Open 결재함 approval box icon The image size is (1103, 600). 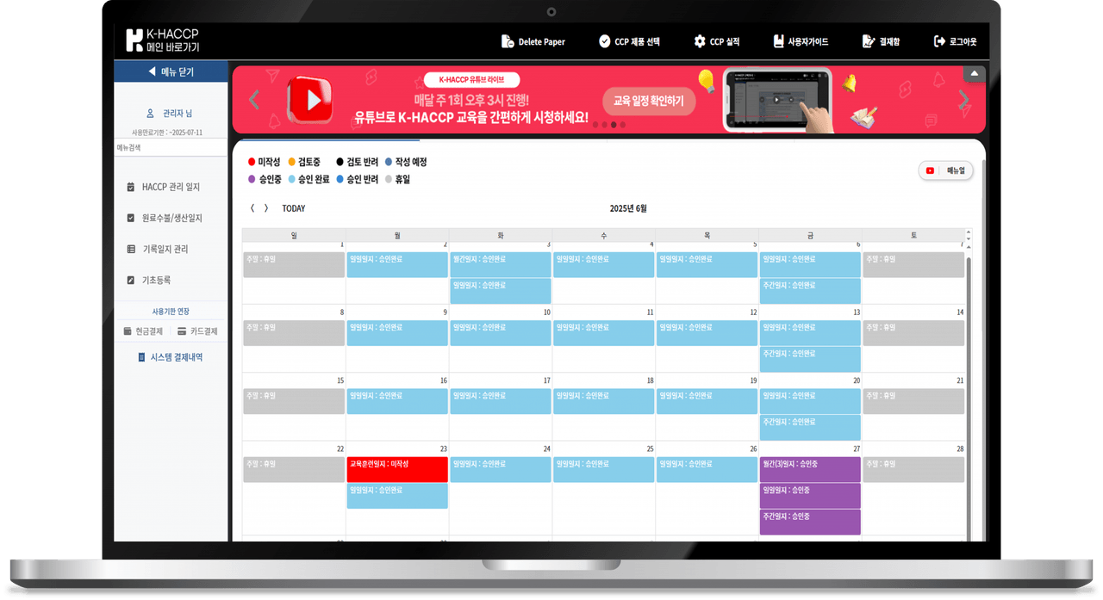click(x=869, y=41)
